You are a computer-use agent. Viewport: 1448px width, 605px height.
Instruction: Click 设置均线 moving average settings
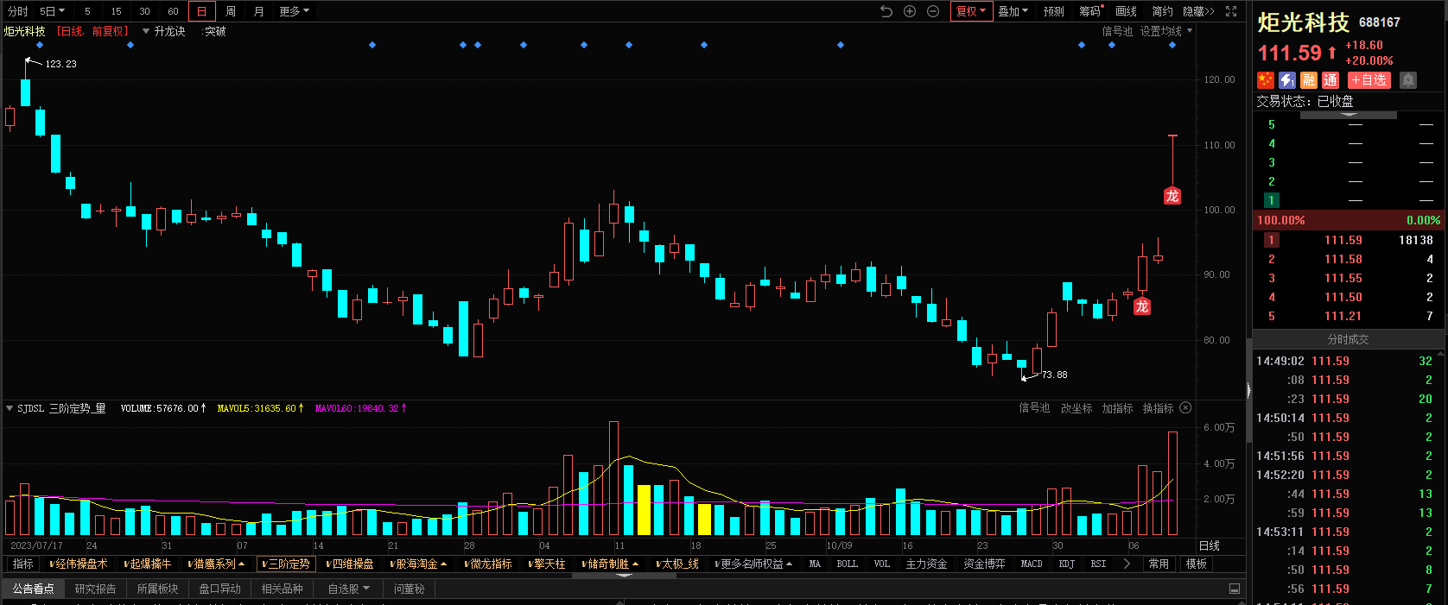coord(1160,31)
